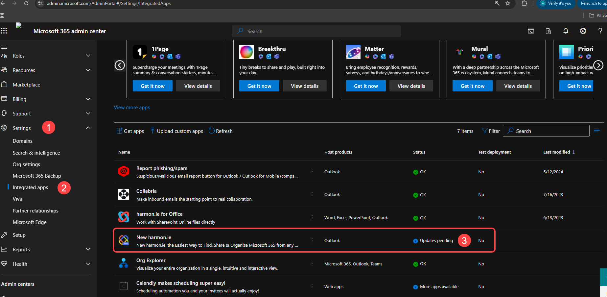Image resolution: width=607 pixels, height=297 pixels.
Task: Click the admin center header search box
Action: 316,31
